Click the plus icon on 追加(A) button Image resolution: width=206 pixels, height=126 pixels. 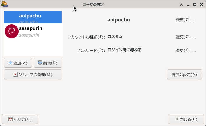tap(10, 63)
